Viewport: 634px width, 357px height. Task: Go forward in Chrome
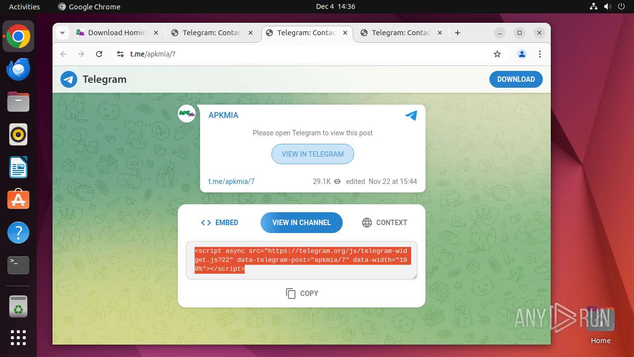[81, 54]
